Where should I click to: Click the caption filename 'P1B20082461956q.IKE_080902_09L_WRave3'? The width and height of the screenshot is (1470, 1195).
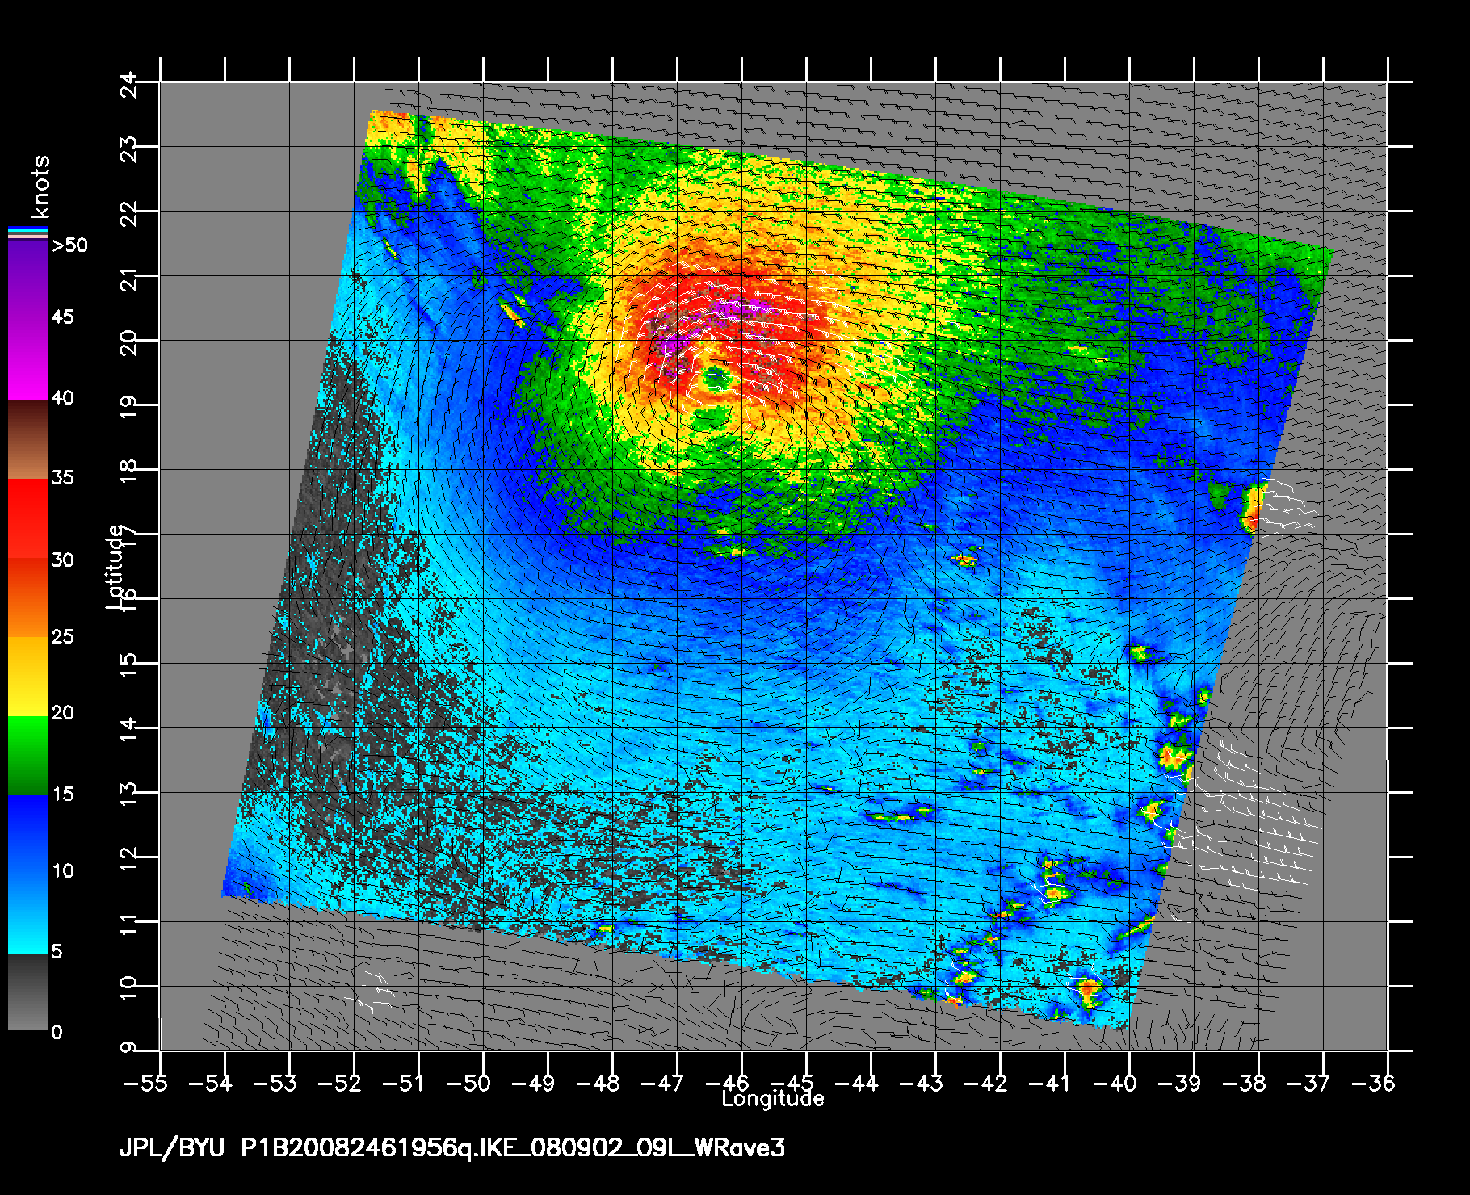[513, 1148]
